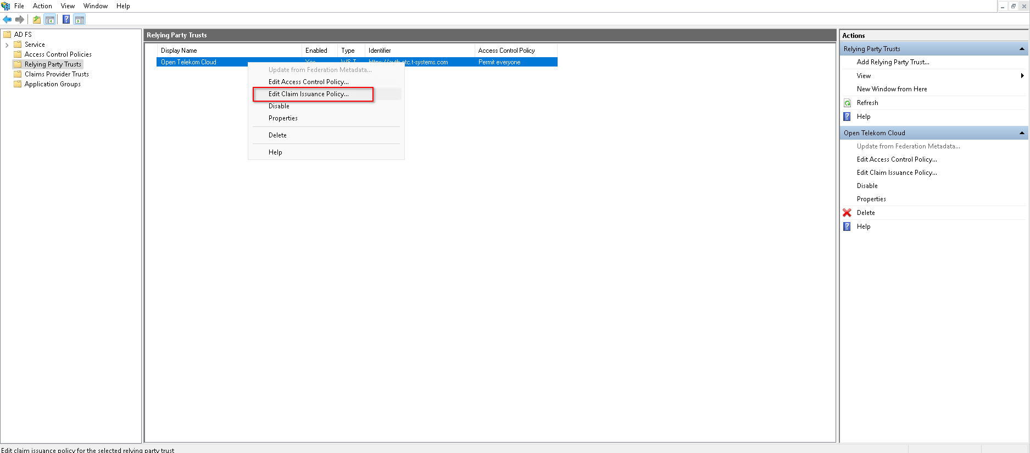Open the Action menu in the menu bar
The width and height of the screenshot is (1030, 453).
[x=42, y=6]
